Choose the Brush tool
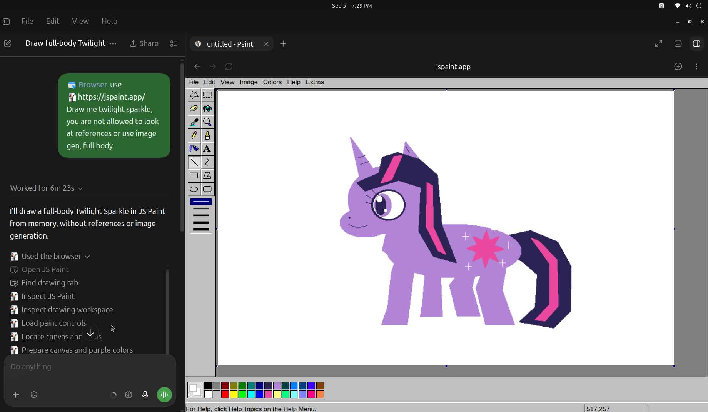 [207, 135]
